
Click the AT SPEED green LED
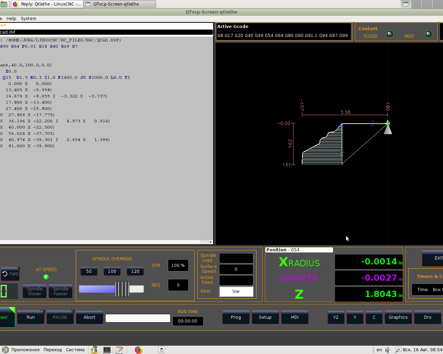(46, 277)
